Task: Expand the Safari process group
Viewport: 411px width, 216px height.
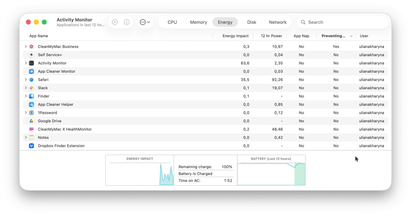Action: tap(26, 80)
